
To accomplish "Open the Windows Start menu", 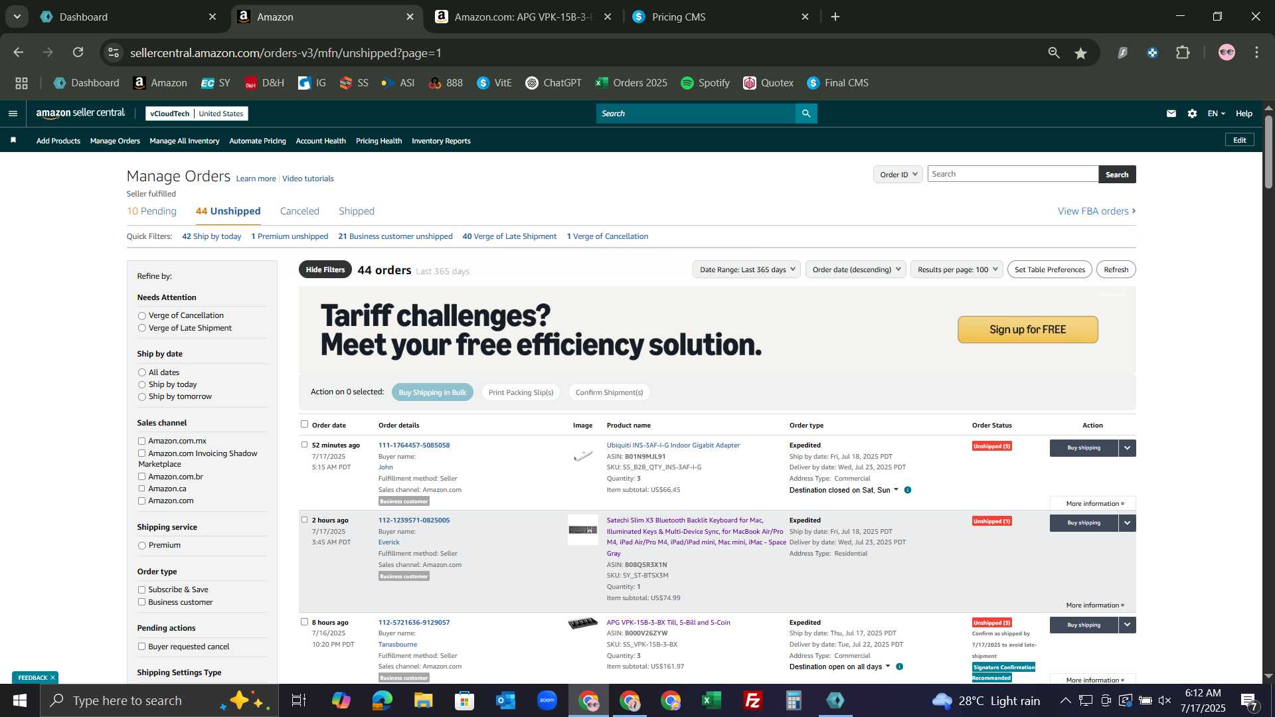I will pyautogui.click(x=20, y=700).
